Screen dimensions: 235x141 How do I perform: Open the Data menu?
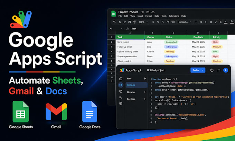coord(157,16)
